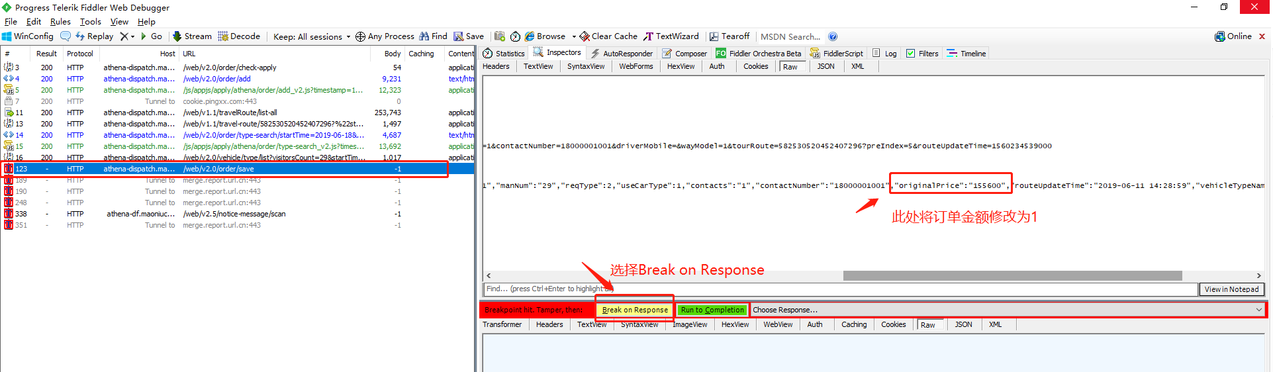Click the Find text box in request inspector
Viewport: 1273px width, 372px height.
click(840, 289)
